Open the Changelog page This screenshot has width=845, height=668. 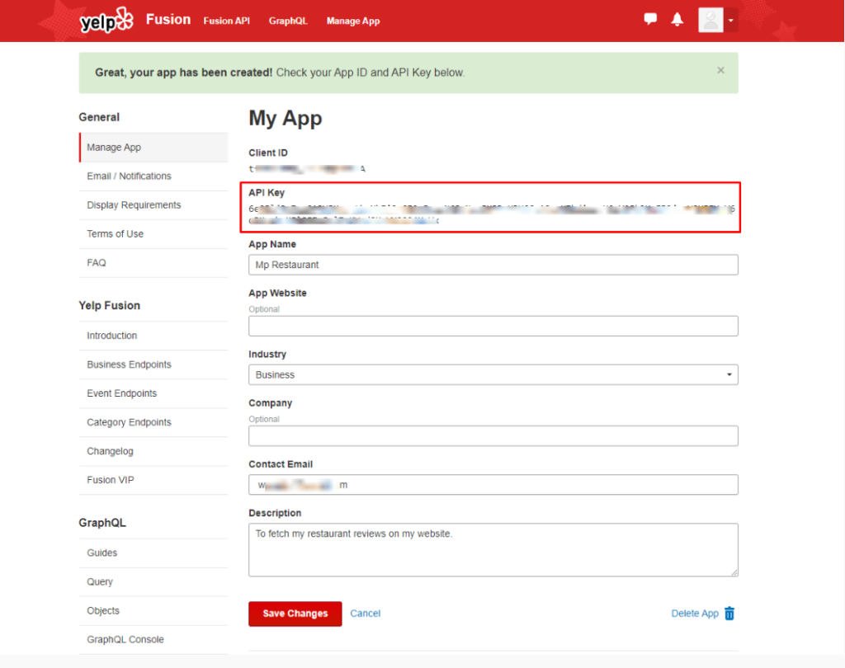coord(153,451)
